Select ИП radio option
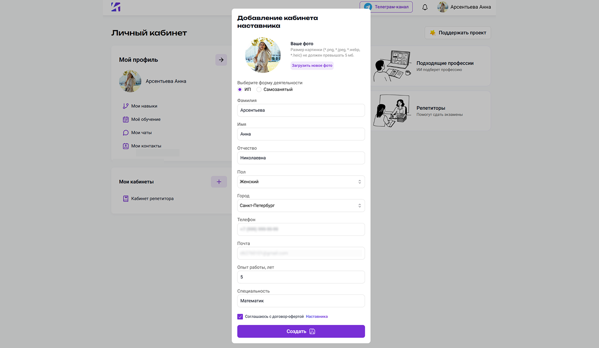This screenshot has height=348, width=599. click(x=240, y=90)
